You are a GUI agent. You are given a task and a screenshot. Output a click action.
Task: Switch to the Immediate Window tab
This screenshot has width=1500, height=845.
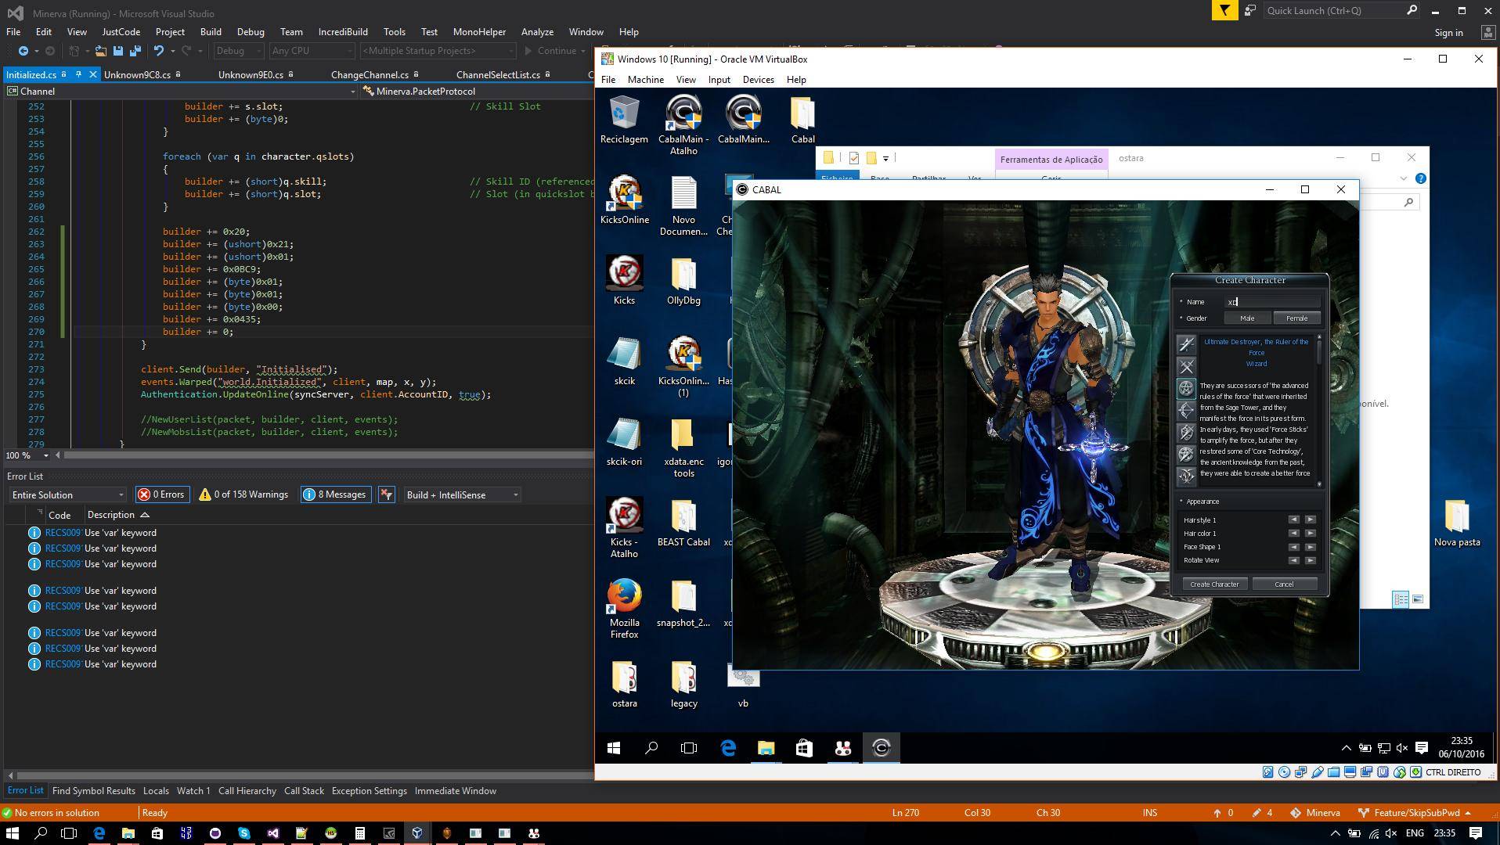point(456,791)
